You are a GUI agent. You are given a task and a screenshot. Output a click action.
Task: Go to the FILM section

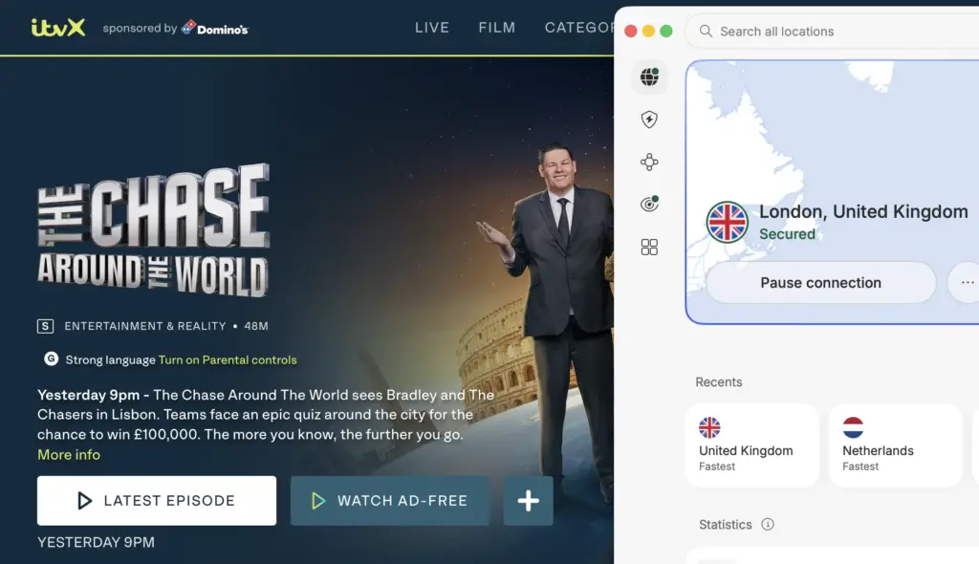click(497, 28)
